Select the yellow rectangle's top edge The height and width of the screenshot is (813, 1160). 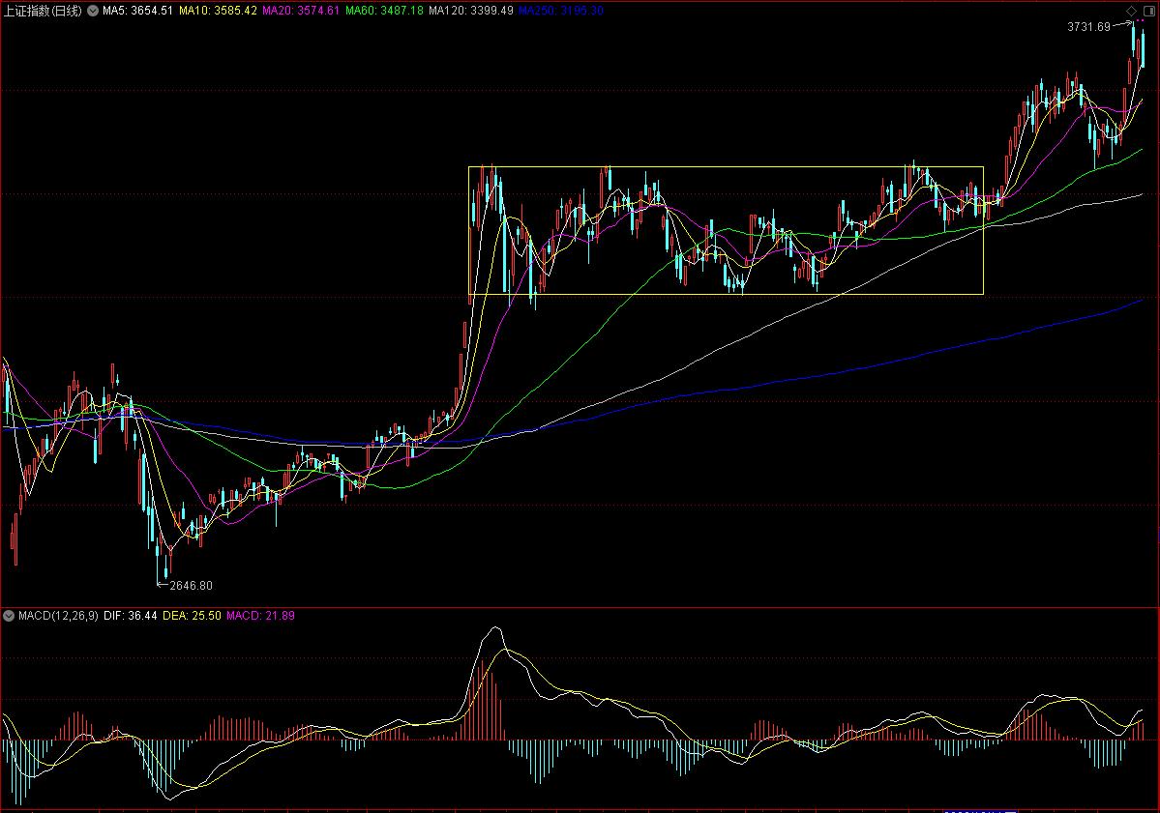(x=726, y=167)
